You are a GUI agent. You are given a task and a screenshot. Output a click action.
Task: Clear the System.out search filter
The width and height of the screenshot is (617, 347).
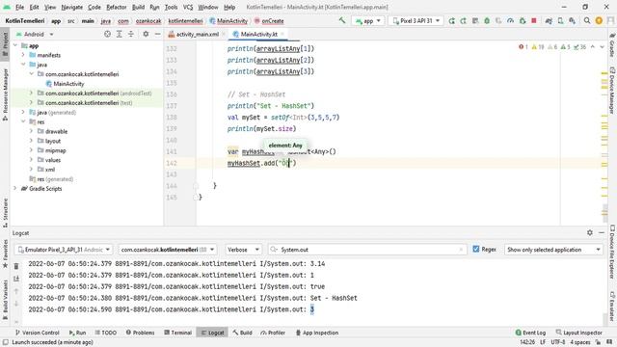[x=461, y=250]
